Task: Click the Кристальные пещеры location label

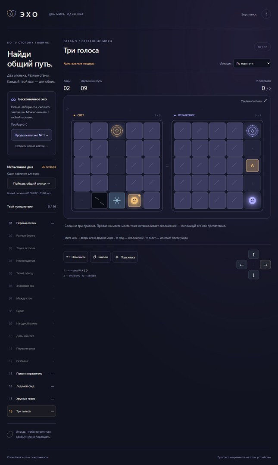Action: click(79, 63)
